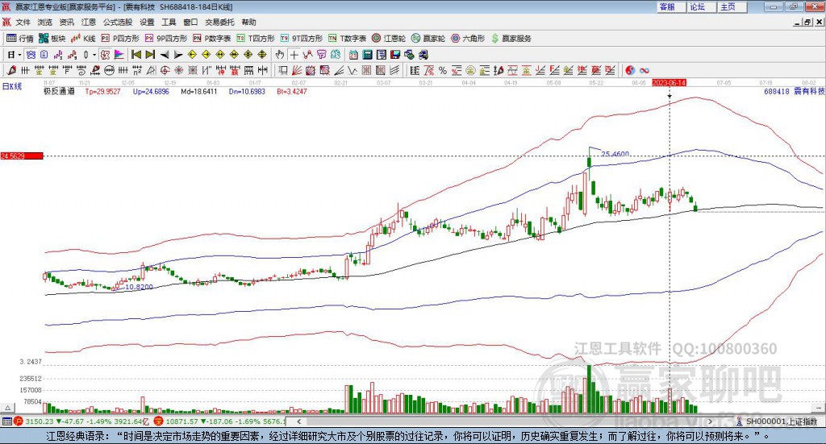Open the 江恩 menu
Screen dimensions: 826x444
pos(89,22)
